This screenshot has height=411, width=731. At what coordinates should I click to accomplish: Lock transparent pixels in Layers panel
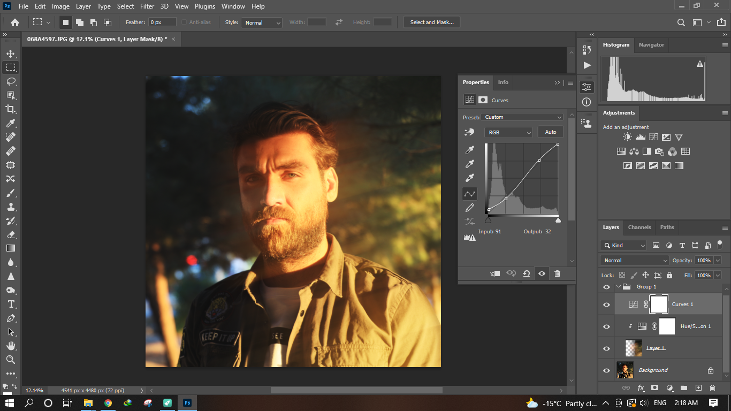[622, 275]
